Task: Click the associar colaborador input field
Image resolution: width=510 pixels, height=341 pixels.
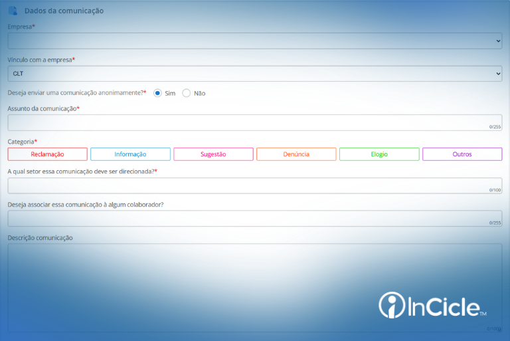Action: [x=254, y=219]
